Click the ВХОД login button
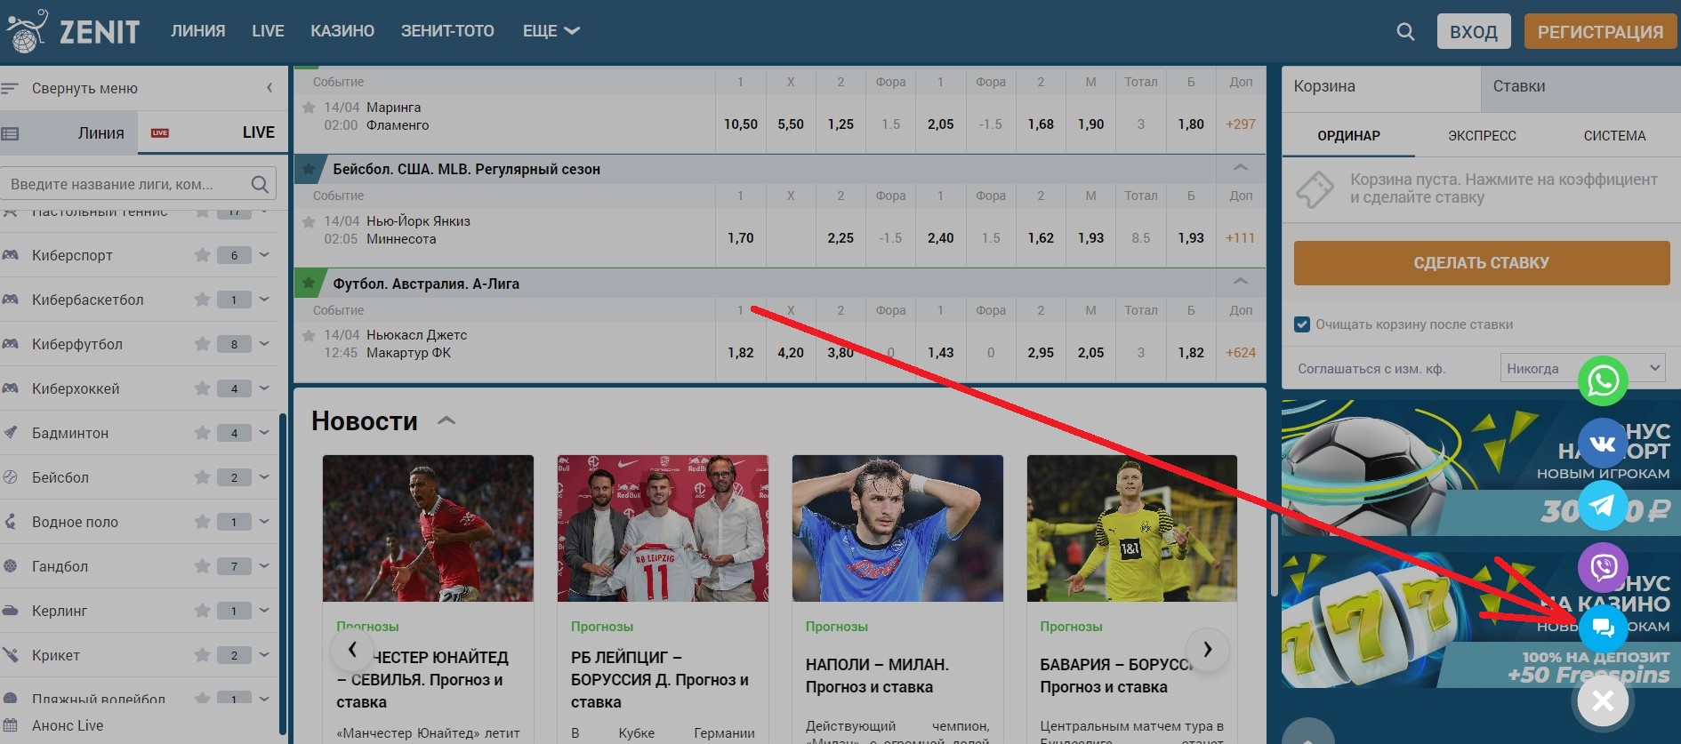The width and height of the screenshot is (1681, 744). pyautogui.click(x=1474, y=32)
